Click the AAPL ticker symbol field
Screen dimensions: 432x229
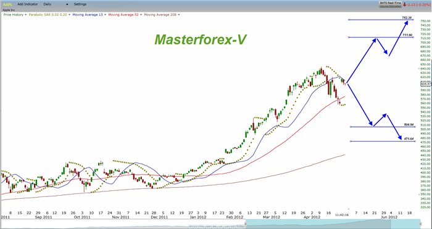(x=7, y=4)
